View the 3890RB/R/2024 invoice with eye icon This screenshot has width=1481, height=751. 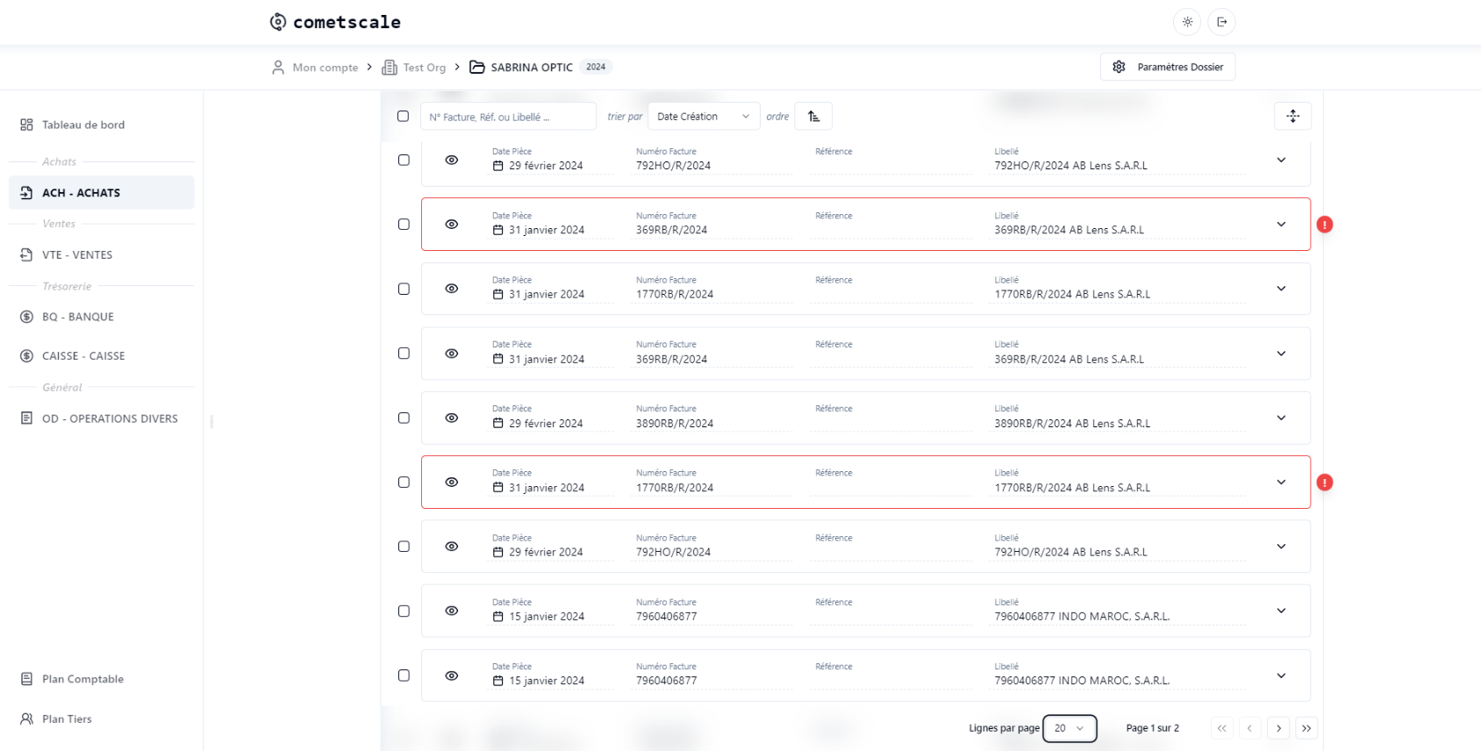(451, 418)
